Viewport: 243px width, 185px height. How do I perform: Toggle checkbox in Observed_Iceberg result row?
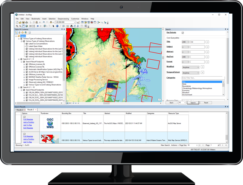(24, 117)
